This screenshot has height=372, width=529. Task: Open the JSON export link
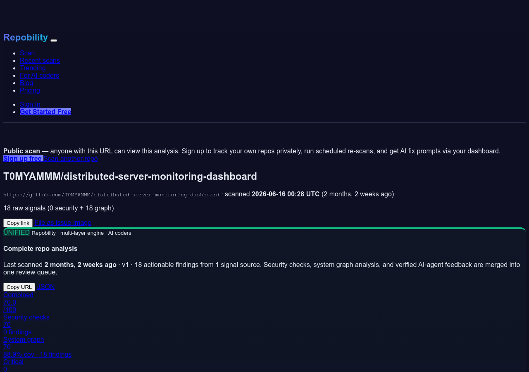(x=46, y=286)
